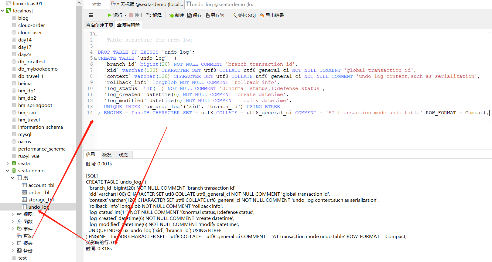Viewport: 492px width, 262px height.
Task: Click the heima database icon
Action: pyautogui.click(x=14, y=83)
